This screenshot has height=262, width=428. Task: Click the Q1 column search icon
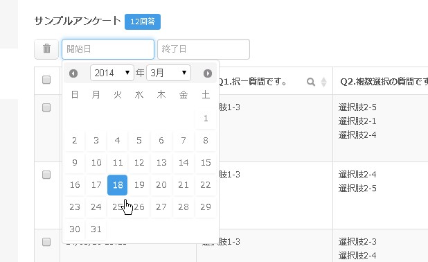311,82
